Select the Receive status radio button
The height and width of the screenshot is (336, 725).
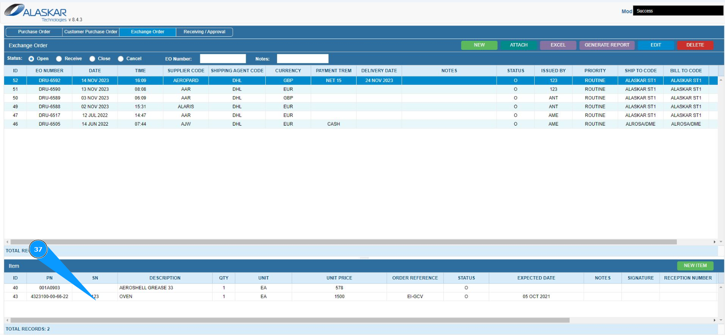59,59
